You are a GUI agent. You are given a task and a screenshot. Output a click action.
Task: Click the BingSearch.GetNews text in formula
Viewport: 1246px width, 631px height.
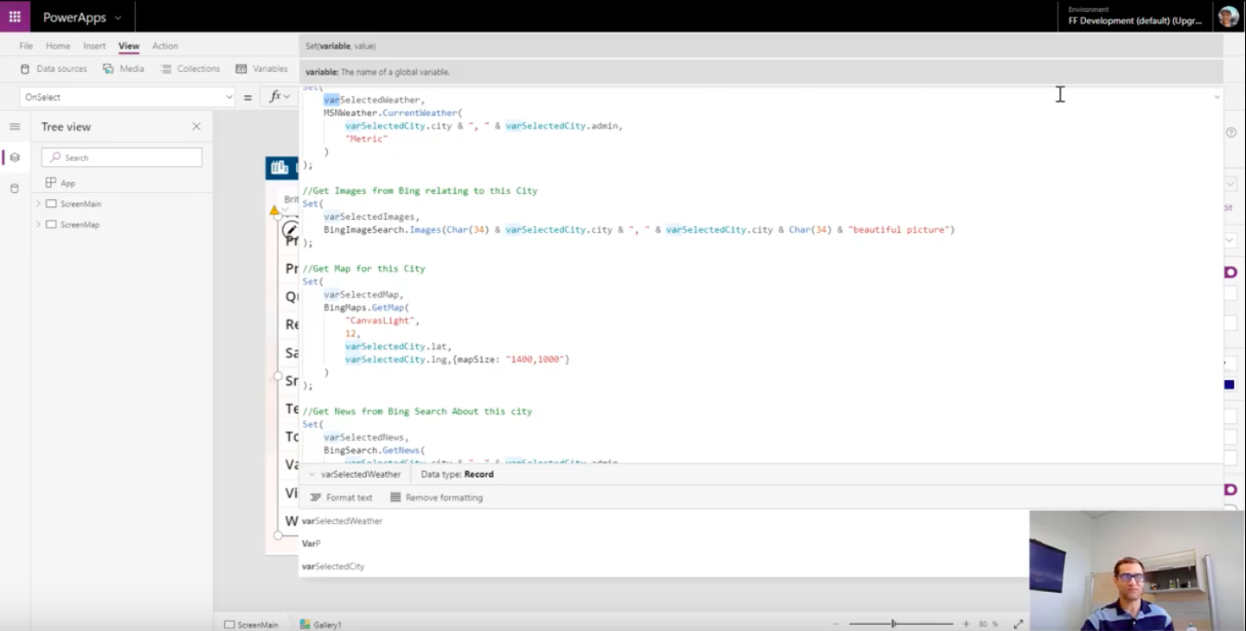[372, 450]
